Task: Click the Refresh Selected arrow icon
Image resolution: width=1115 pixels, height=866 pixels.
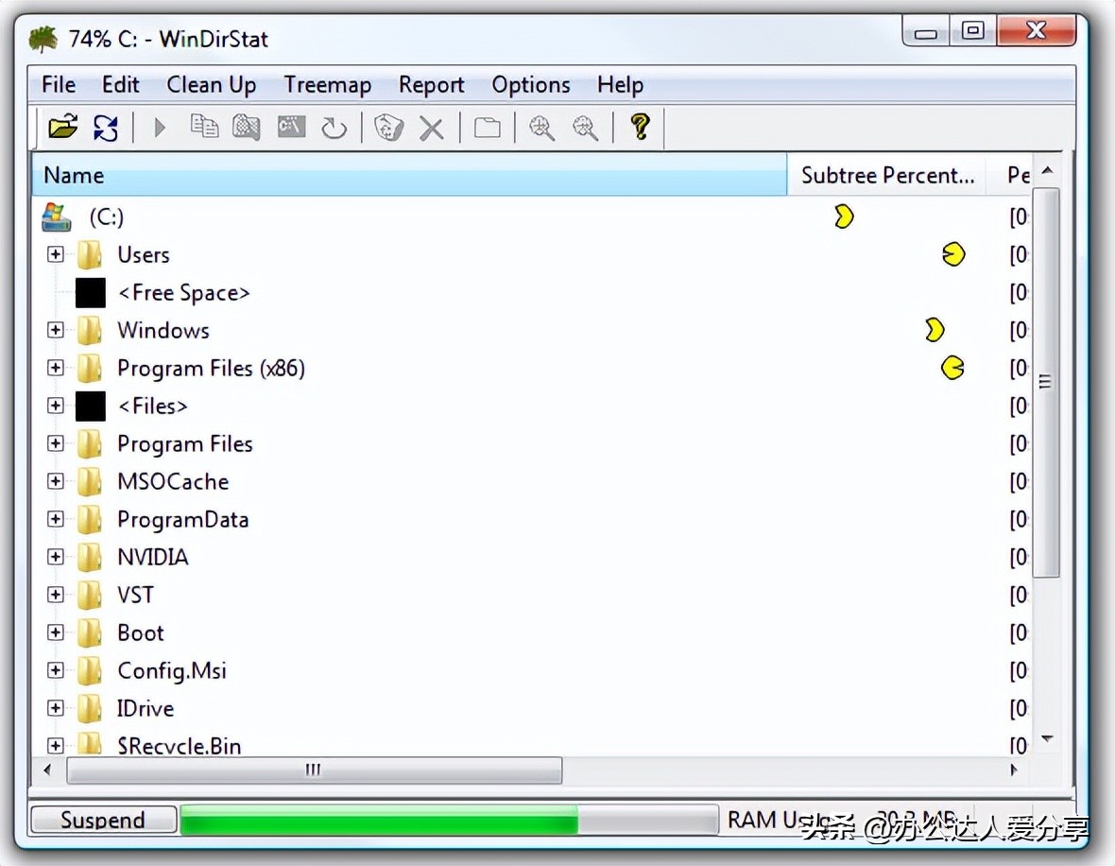Action: [334, 127]
